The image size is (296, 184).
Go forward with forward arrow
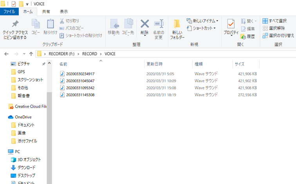pyautogui.click(x=16, y=54)
